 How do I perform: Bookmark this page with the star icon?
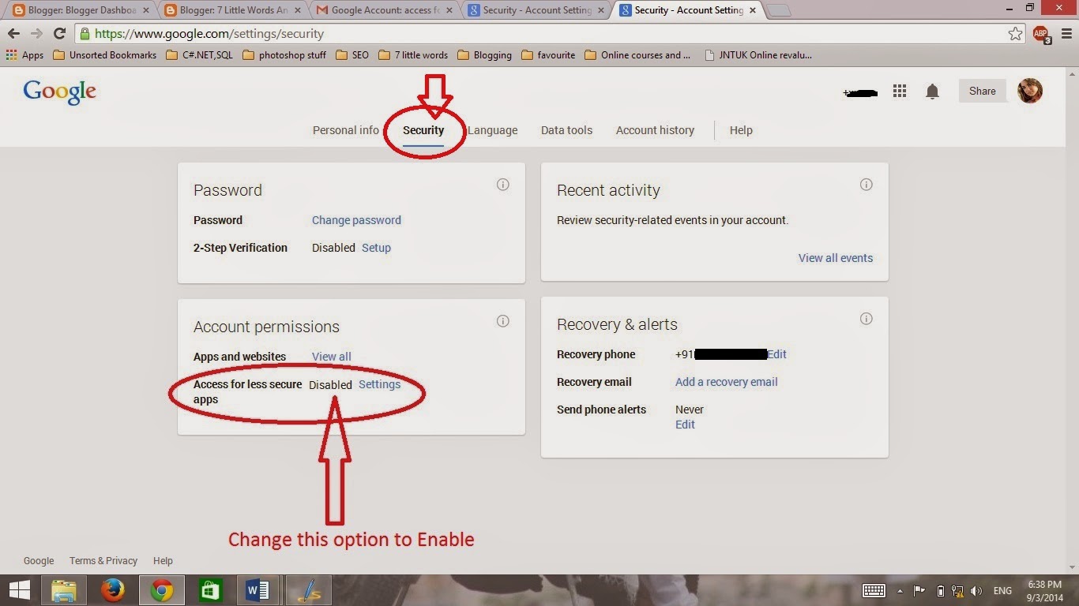pos(1016,34)
